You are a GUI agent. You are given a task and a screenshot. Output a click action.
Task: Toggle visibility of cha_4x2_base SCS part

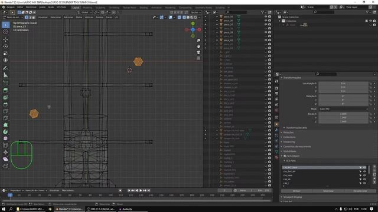point(364,167)
